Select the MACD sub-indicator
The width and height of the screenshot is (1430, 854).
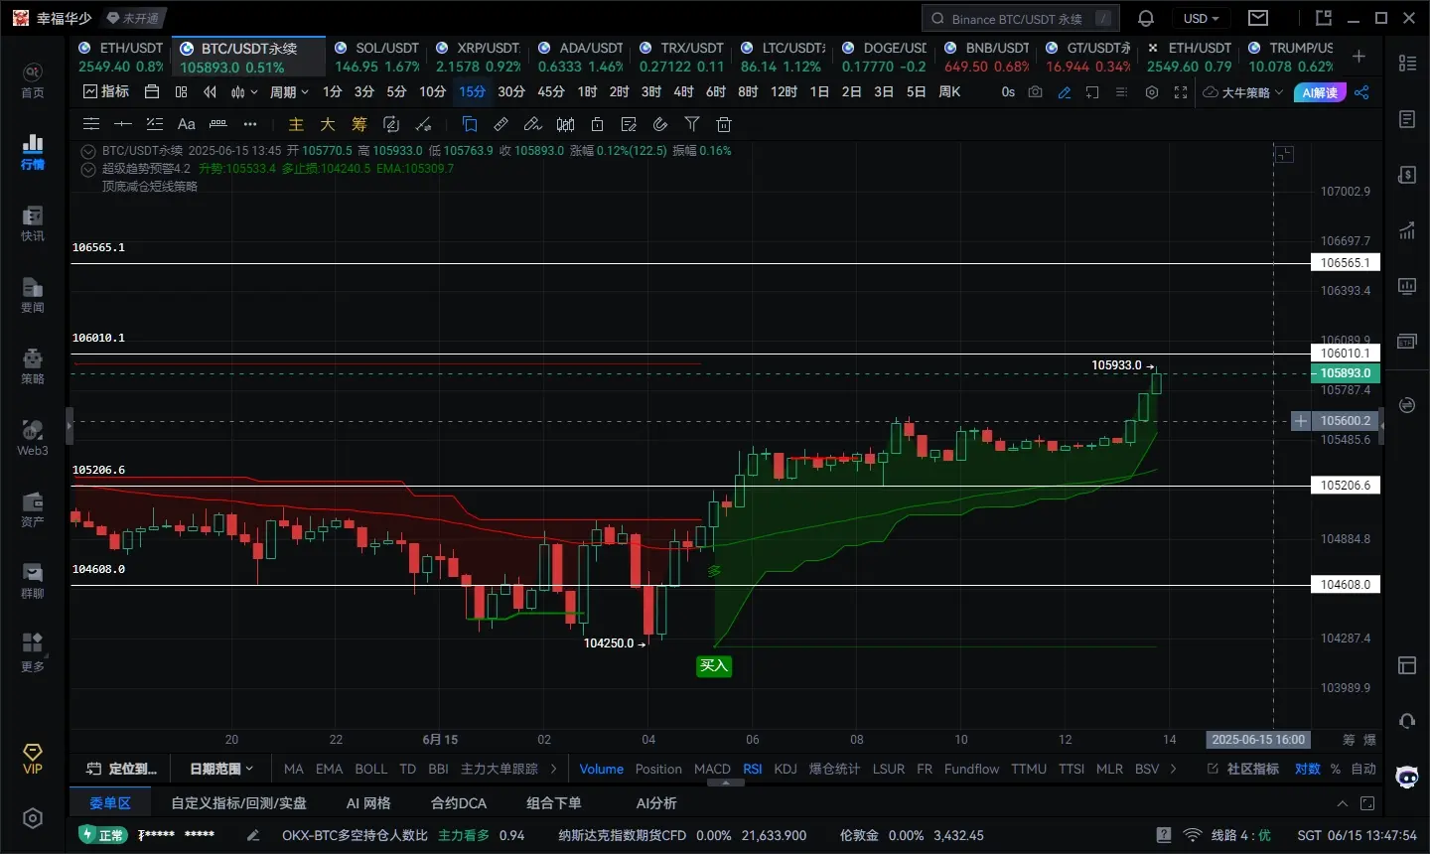(x=712, y=769)
